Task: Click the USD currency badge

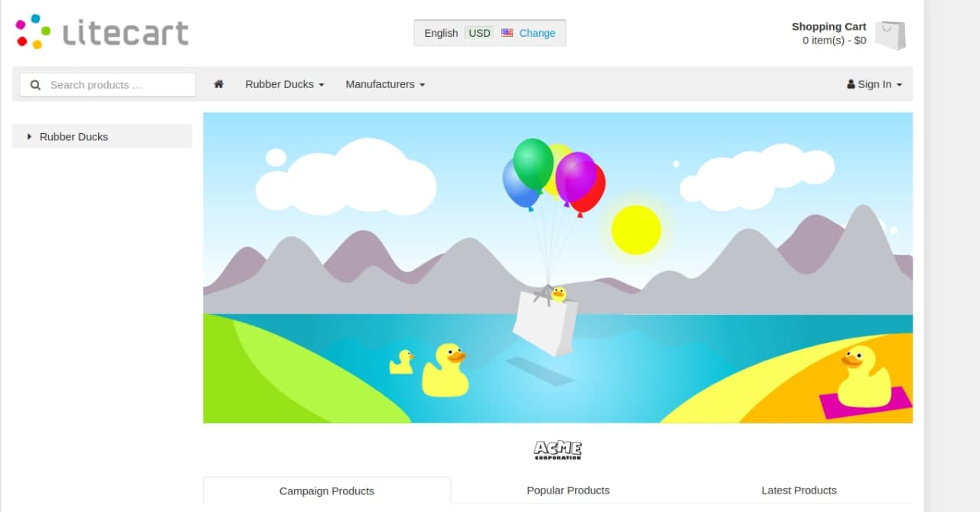Action: tap(480, 33)
